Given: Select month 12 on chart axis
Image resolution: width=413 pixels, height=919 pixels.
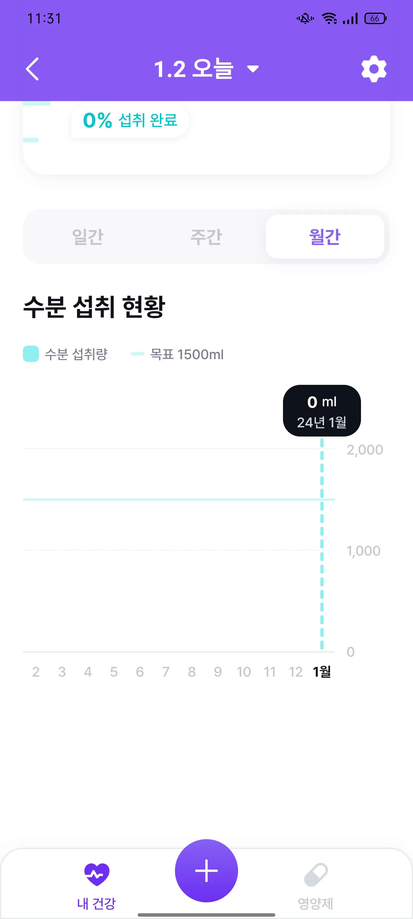Looking at the screenshot, I should 296,672.
